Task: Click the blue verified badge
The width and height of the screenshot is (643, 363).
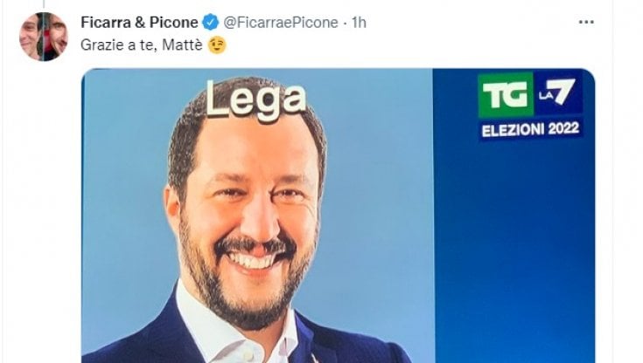Action: (x=210, y=22)
